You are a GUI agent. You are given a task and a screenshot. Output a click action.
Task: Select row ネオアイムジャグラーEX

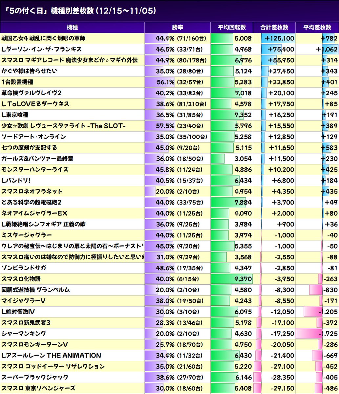(169, 213)
